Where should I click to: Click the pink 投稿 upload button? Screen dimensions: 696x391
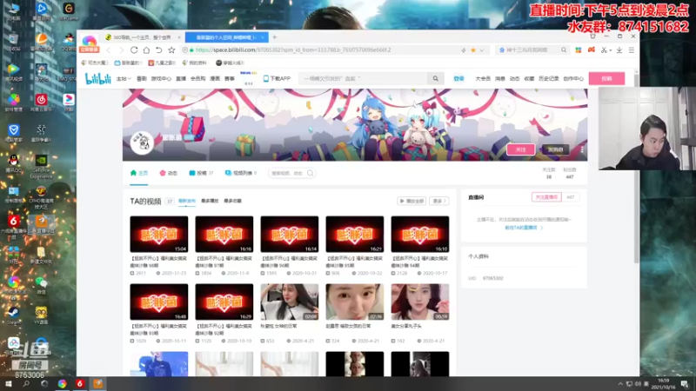[606, 78]
